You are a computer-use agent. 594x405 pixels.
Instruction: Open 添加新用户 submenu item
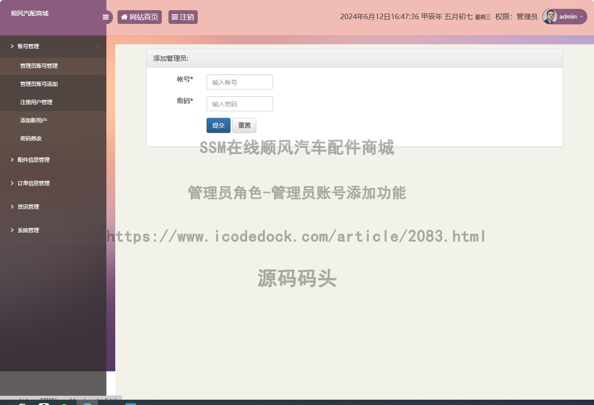[53, 120]
